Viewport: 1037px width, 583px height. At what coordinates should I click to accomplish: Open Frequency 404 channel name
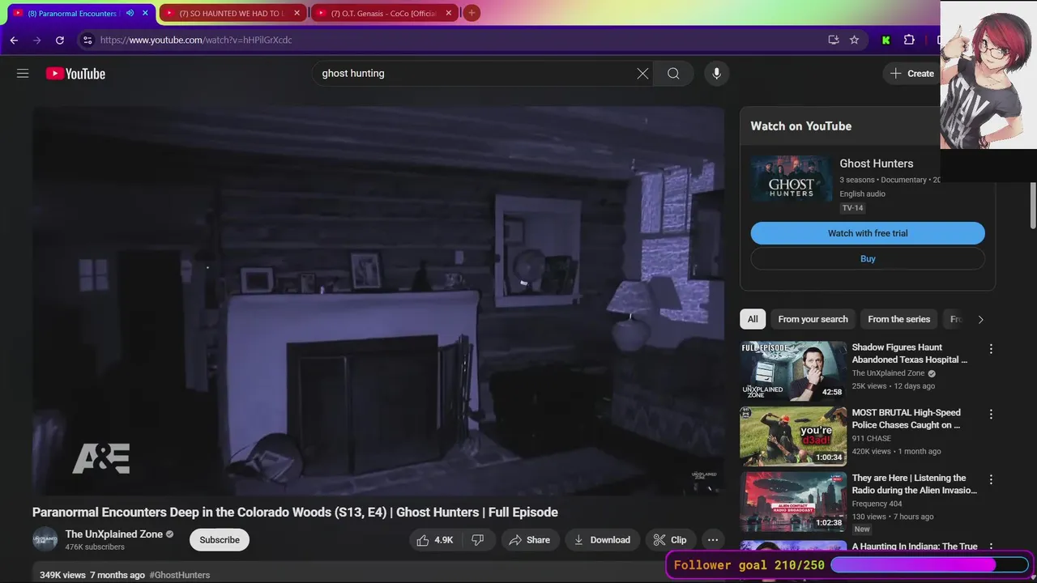(x=877, y=504)
